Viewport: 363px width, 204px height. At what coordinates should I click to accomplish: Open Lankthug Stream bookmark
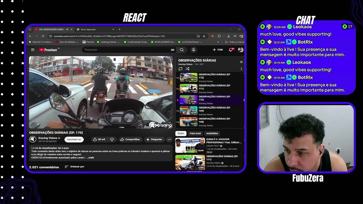click(108, 42)
